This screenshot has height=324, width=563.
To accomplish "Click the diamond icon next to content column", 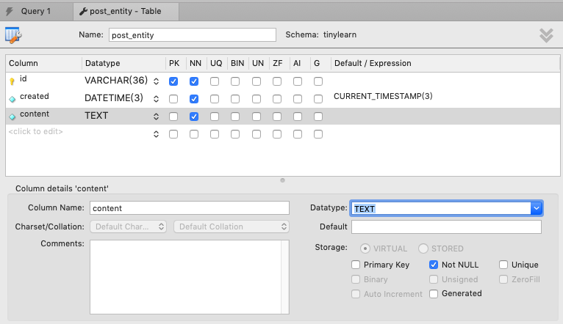I will click(x=12, y=117).
